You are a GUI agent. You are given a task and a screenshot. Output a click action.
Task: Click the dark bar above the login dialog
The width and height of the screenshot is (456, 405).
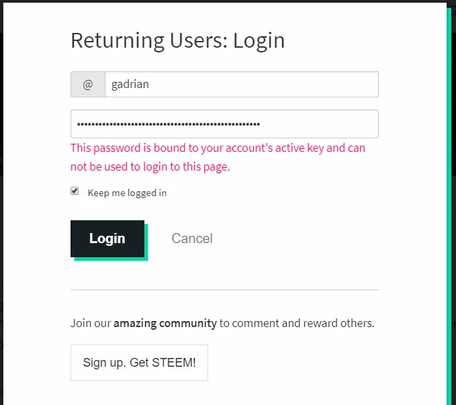pyautogui.click(x=224, y=1)
